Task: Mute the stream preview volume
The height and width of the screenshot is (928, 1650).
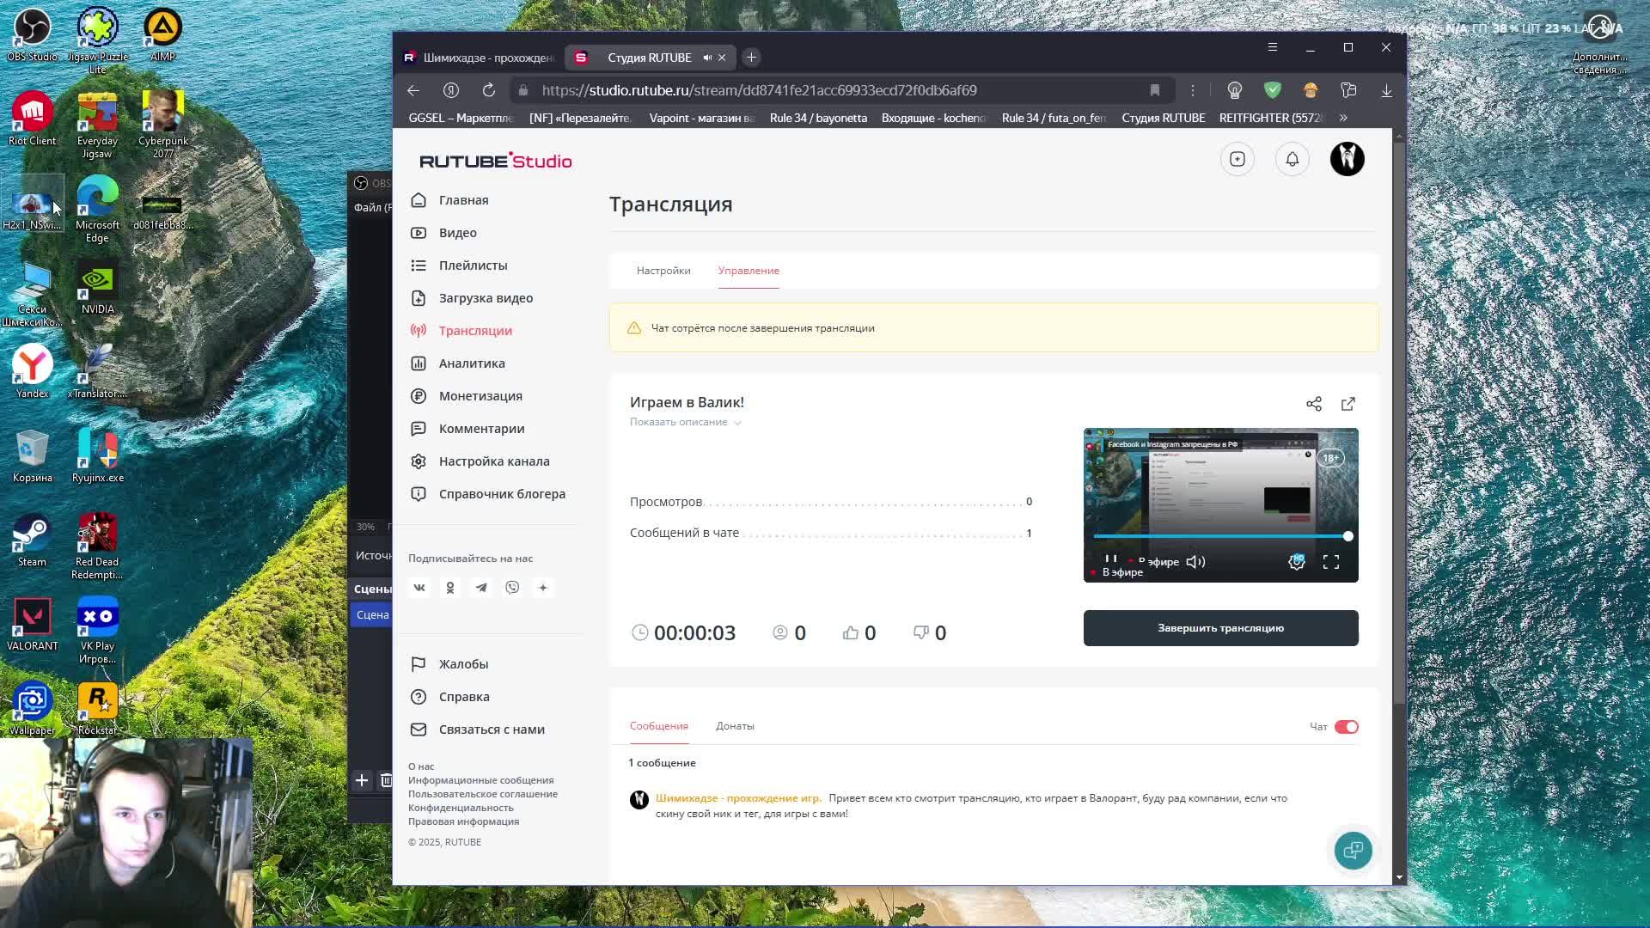Action: [x=1195, y=562]
